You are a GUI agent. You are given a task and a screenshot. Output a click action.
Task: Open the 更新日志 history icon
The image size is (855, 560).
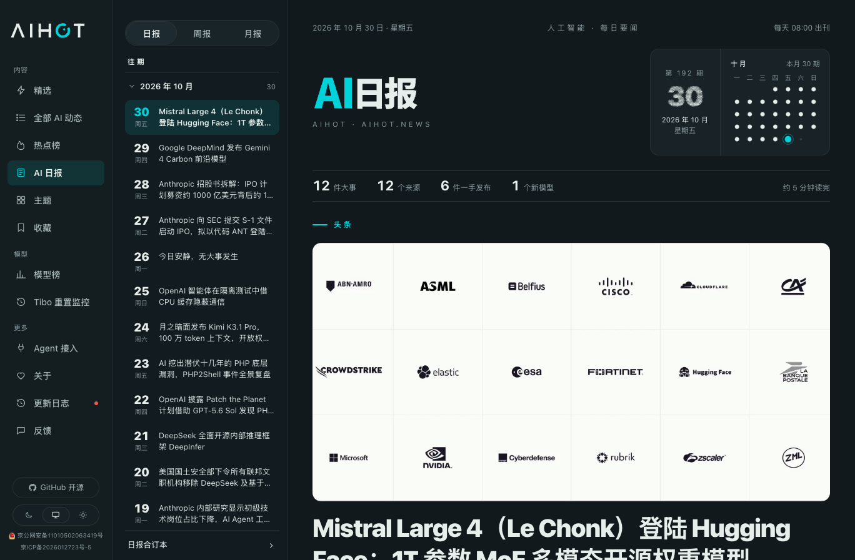click(21, 403)
